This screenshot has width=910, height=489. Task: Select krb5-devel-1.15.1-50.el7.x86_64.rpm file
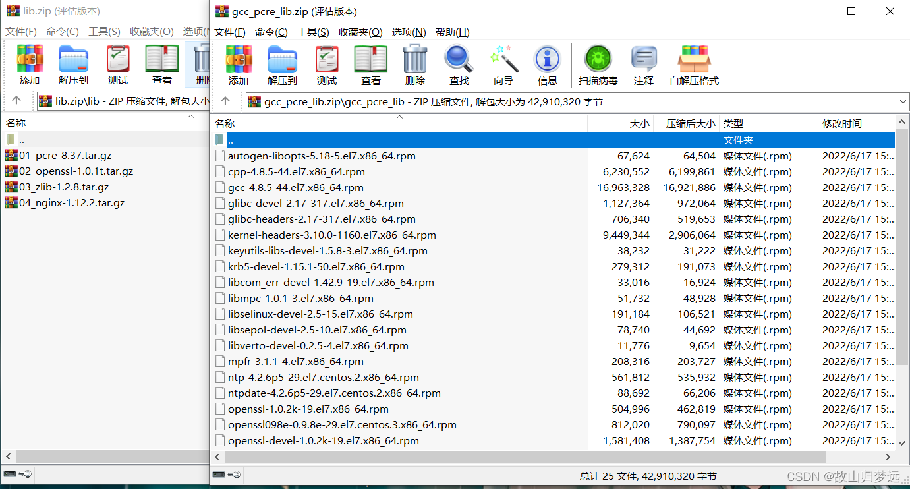316,267
